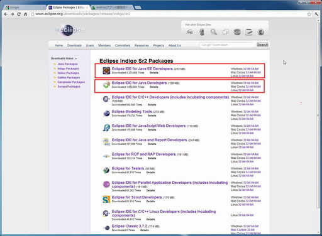Bookmark page with star icon

[309, 14]
